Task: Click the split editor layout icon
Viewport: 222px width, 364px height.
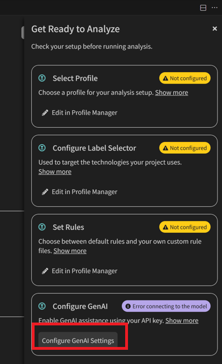Action: coord(203,8)
